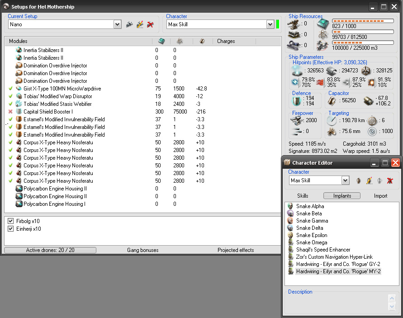This screenshot has height=318, width=403.
Task: Click the green status indicator beside Character dropdown
Action: (x=278, y=24)
